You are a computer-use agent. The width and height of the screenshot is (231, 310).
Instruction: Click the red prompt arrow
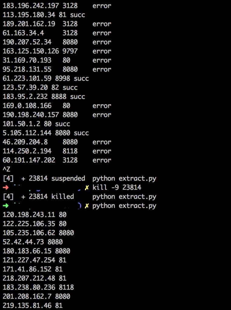pos(6,188)
